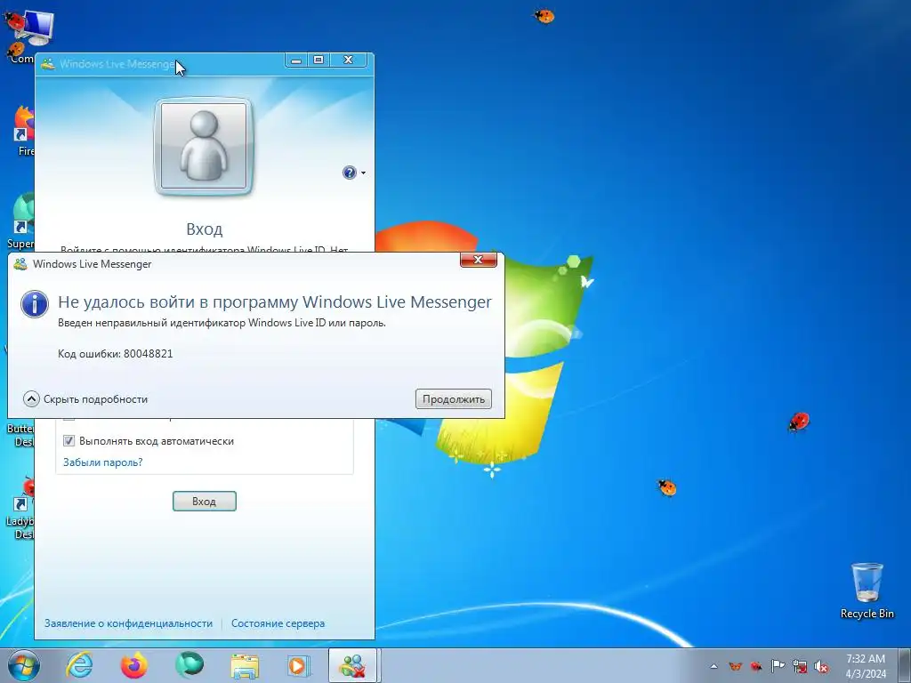Open the Windows Start menu

pos(24,665)
